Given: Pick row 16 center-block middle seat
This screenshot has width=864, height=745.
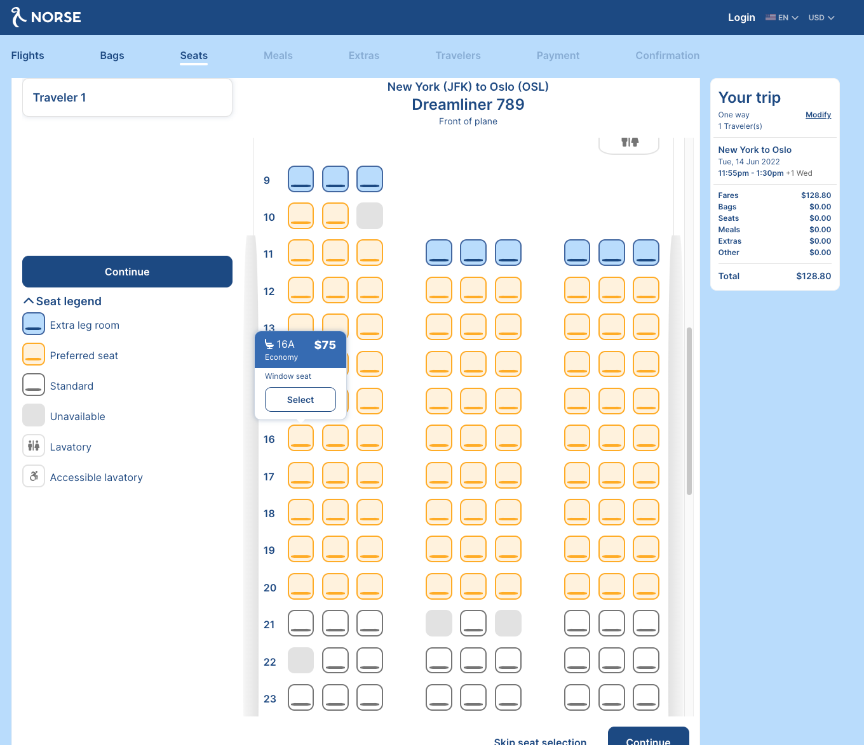Looking at the screenshot, I should pos(473,438).
